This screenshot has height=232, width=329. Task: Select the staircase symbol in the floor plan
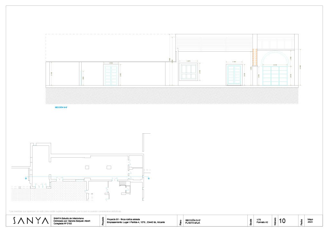click(123, 183)
